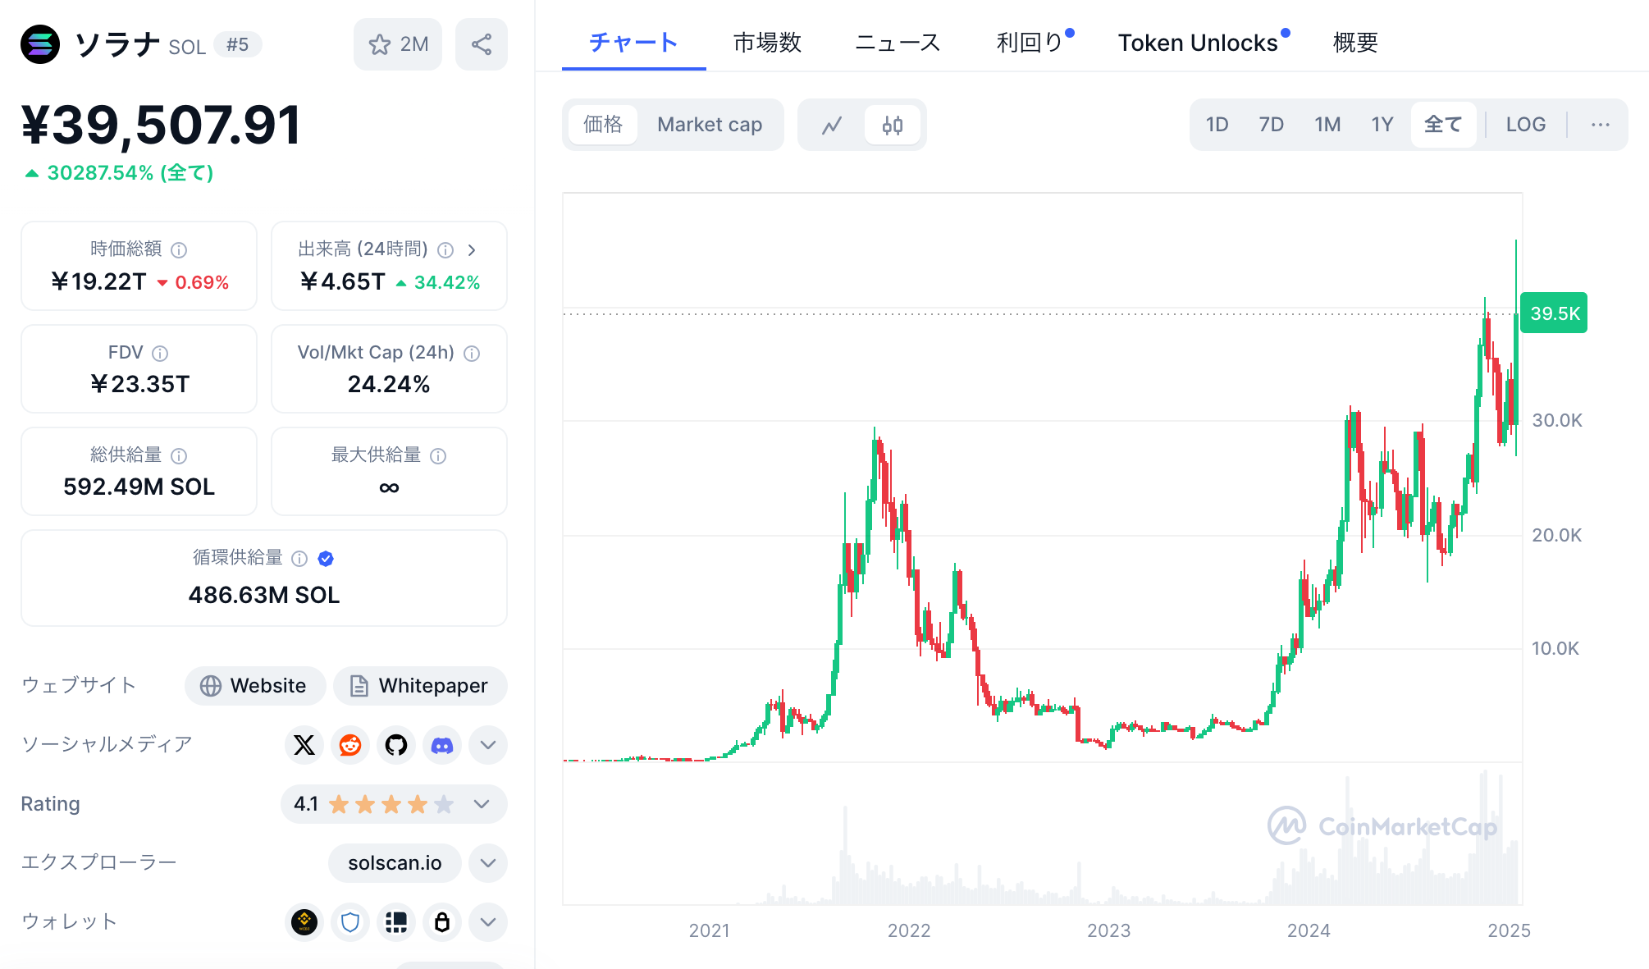This screenshot has height=969, width=1649.
Task: Set chart range to 1Y
Action: click(x=1382, y=125)
